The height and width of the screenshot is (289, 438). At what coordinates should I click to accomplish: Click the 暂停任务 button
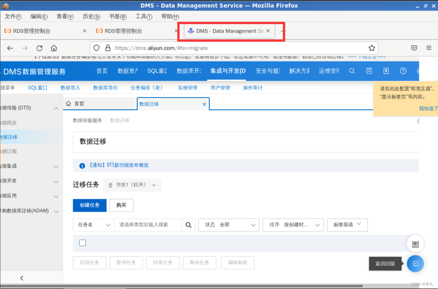pos(126,263)
